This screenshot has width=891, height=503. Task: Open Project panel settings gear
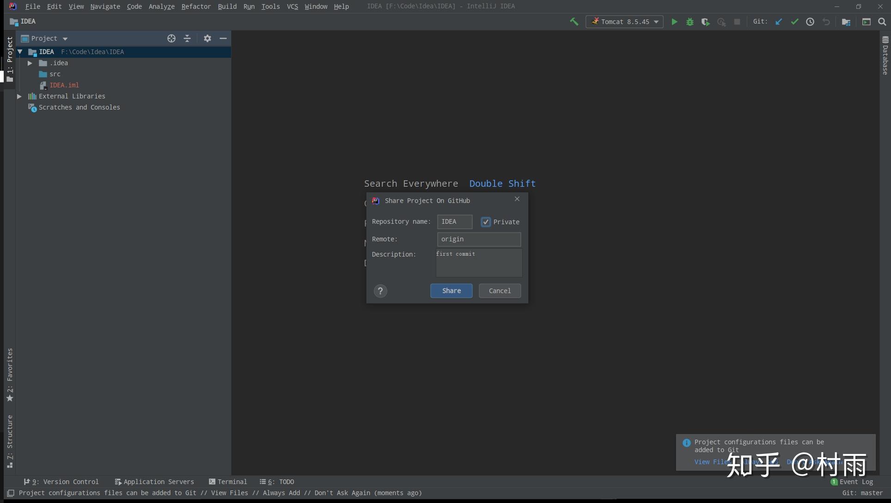pos(207,38)
